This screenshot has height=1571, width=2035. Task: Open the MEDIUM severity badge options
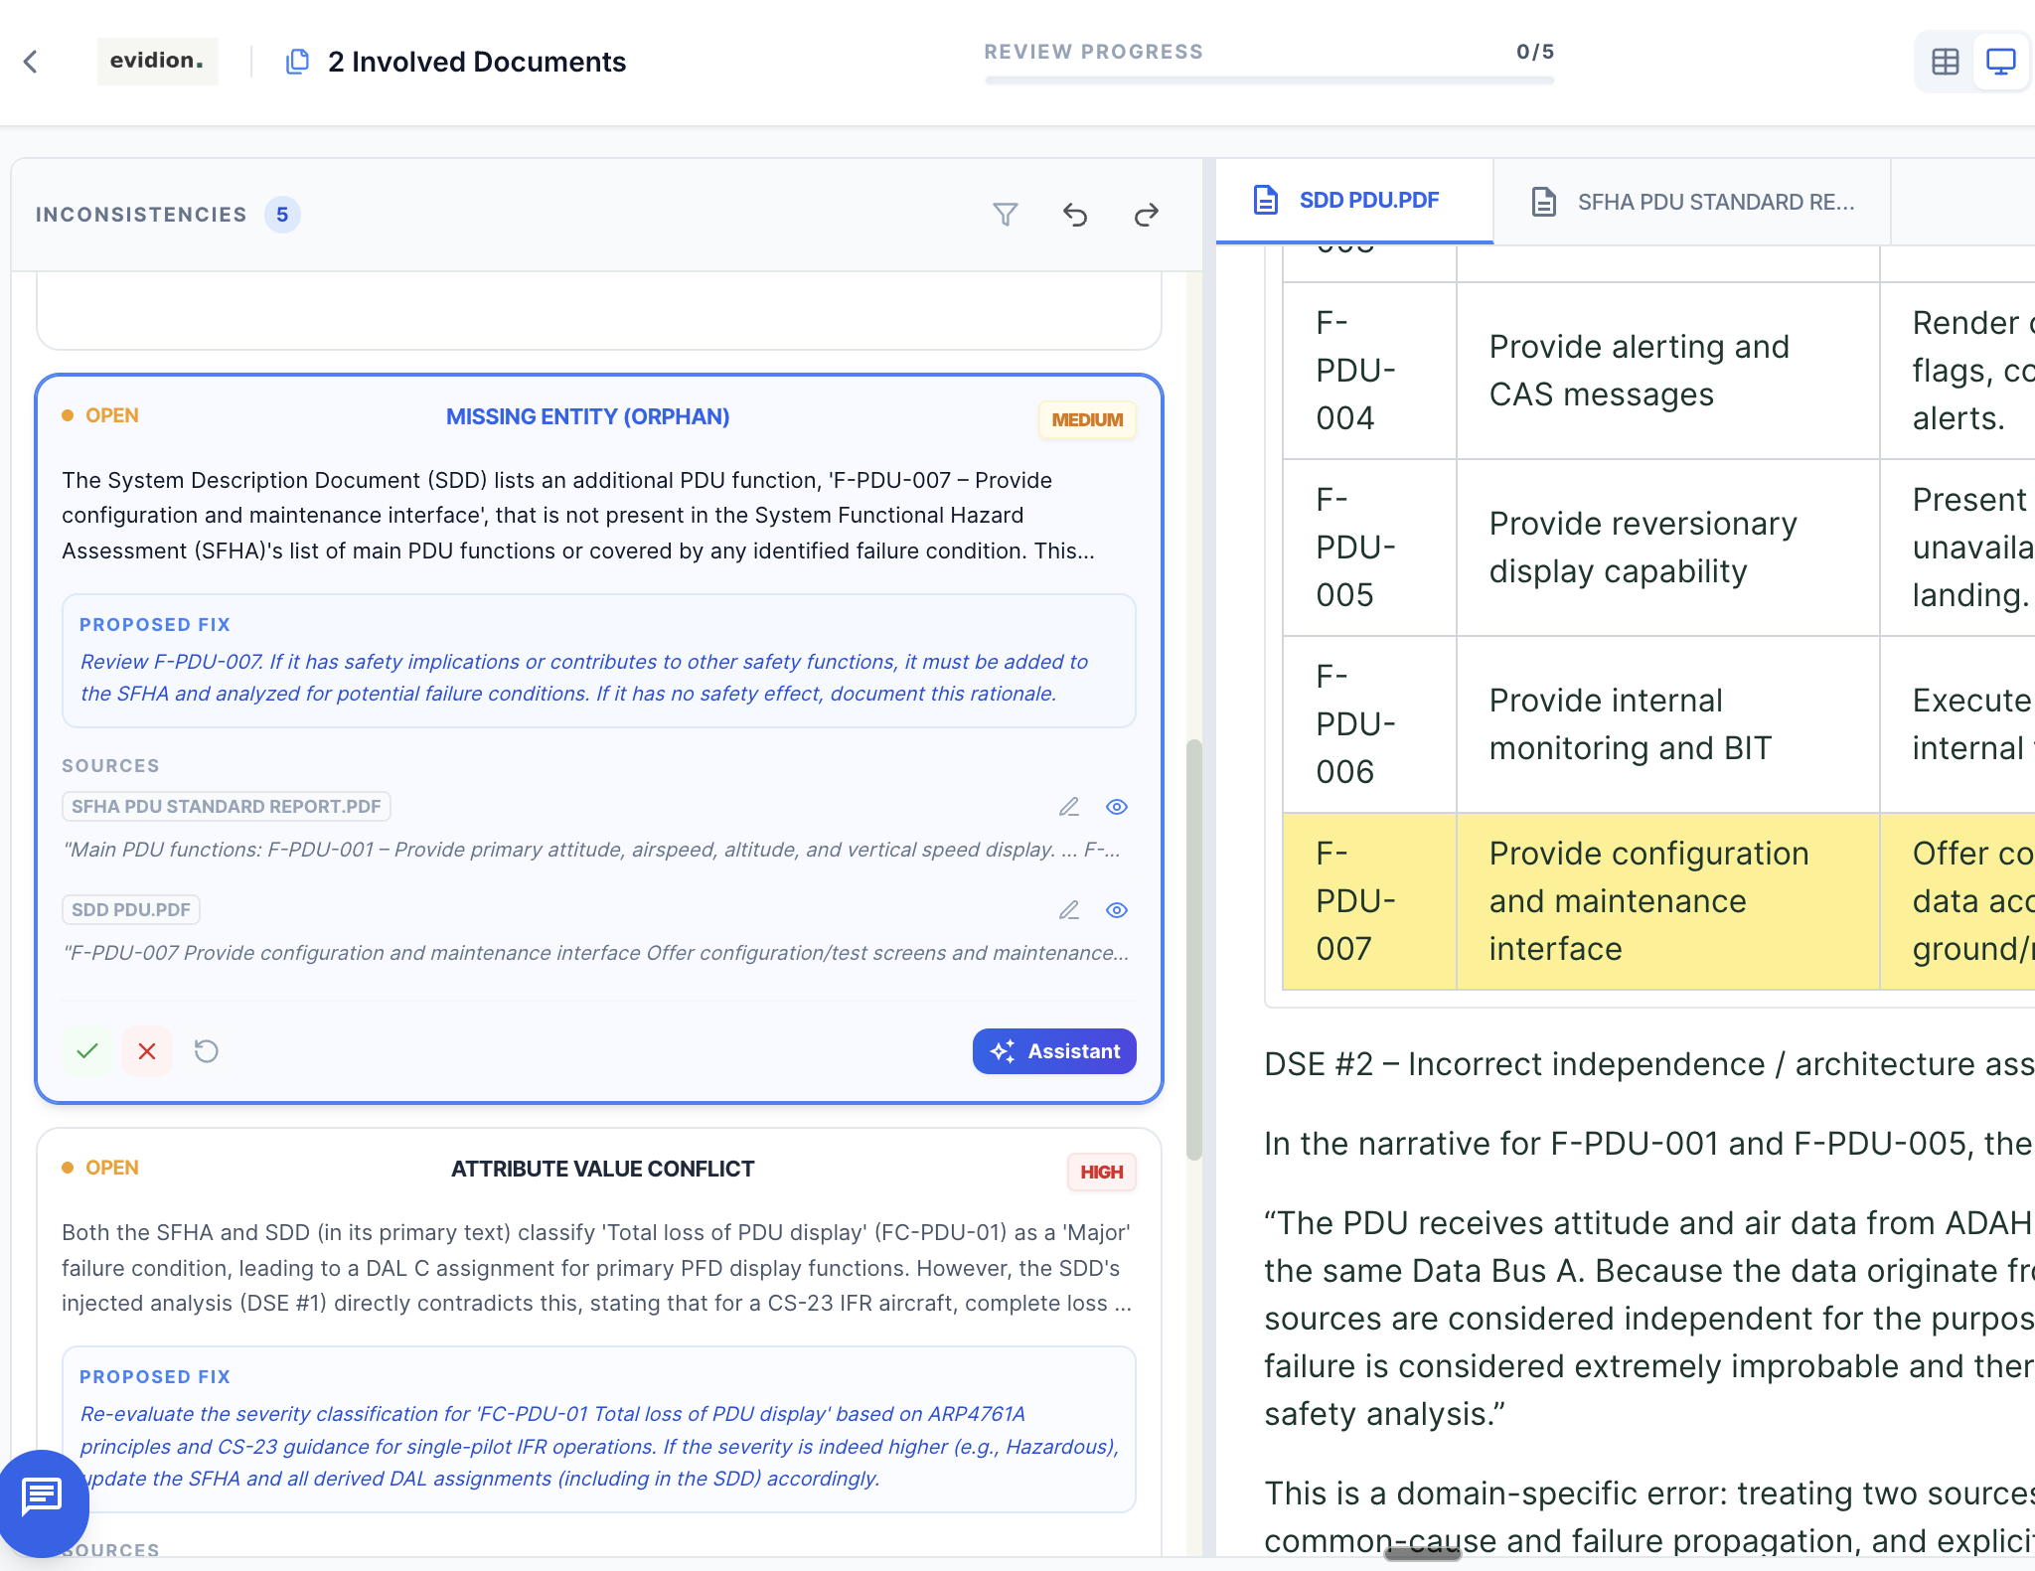click(x=1087, y=419)
